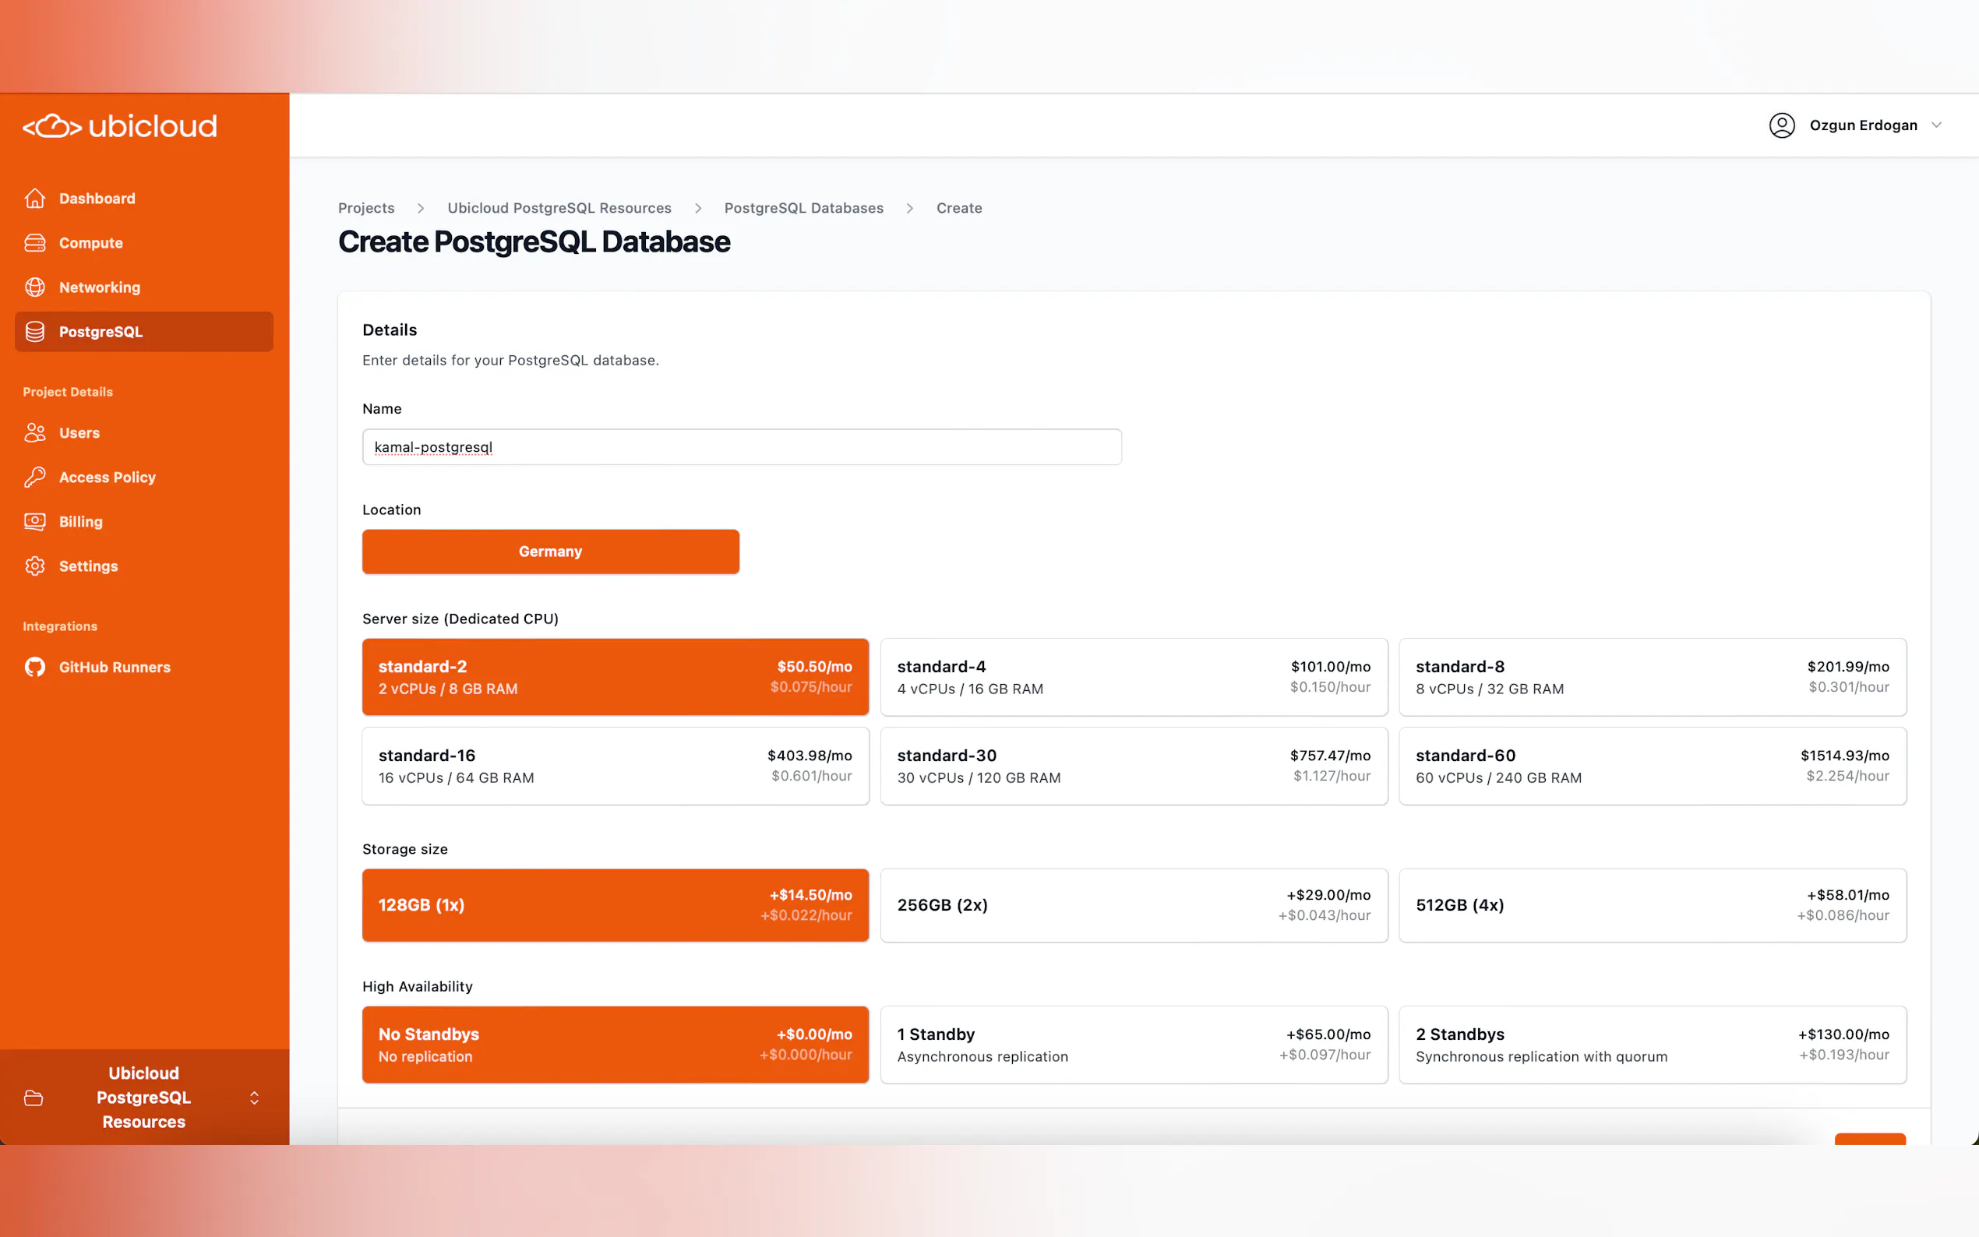This screenshot has width=1979, height=1237.
Task: Click the PostgreSQL Databases breadcrumb link
Action: [803, 208]
